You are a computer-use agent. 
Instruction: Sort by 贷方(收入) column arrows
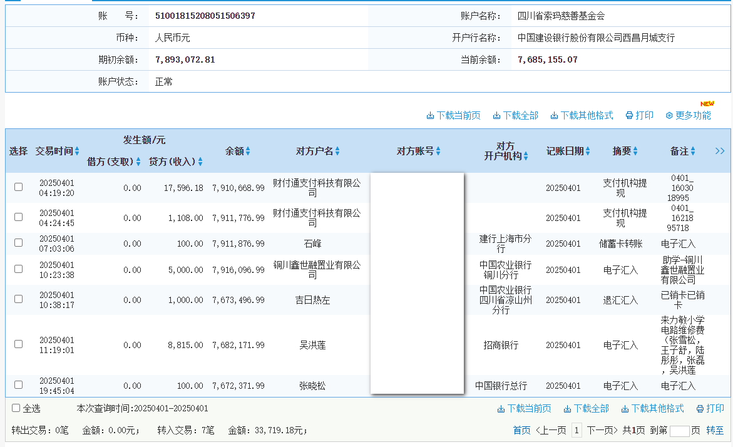[x=200, y=162]
